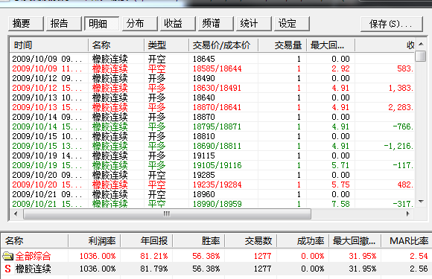Select the 2009/10/14 09... 开多 row
This screenshot has width=432, height=279.
tap(212, 117)
